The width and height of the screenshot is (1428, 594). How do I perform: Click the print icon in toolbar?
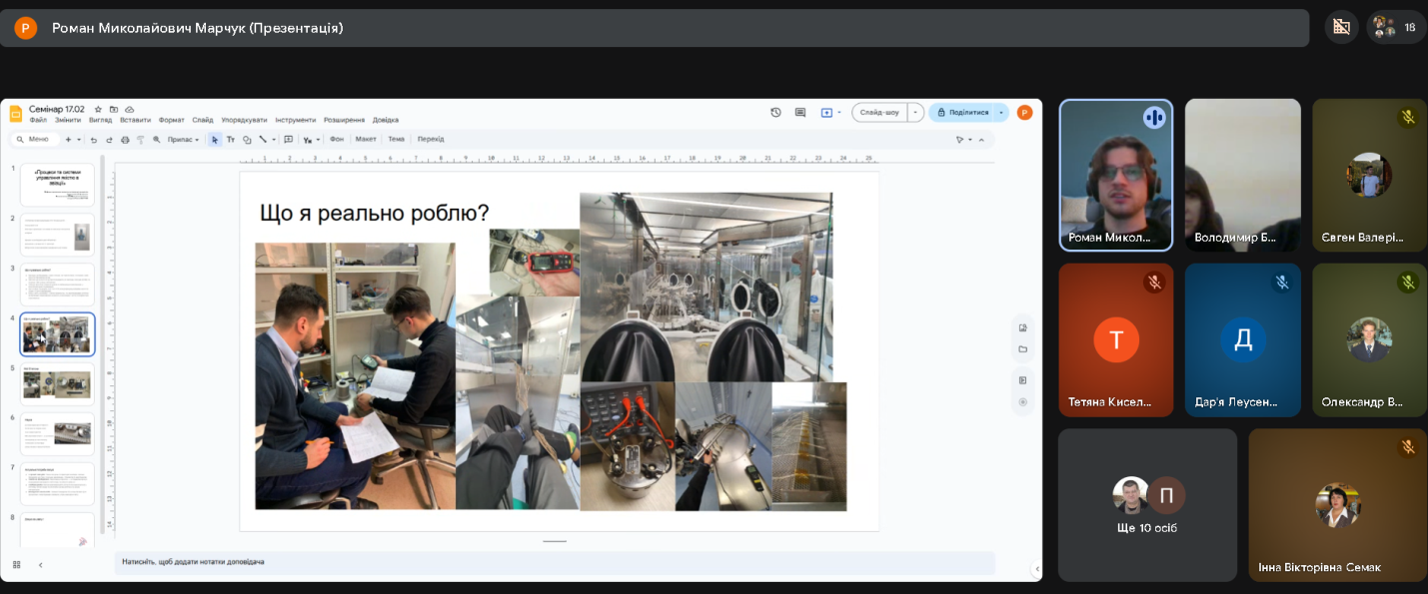(x=125, y=140)
